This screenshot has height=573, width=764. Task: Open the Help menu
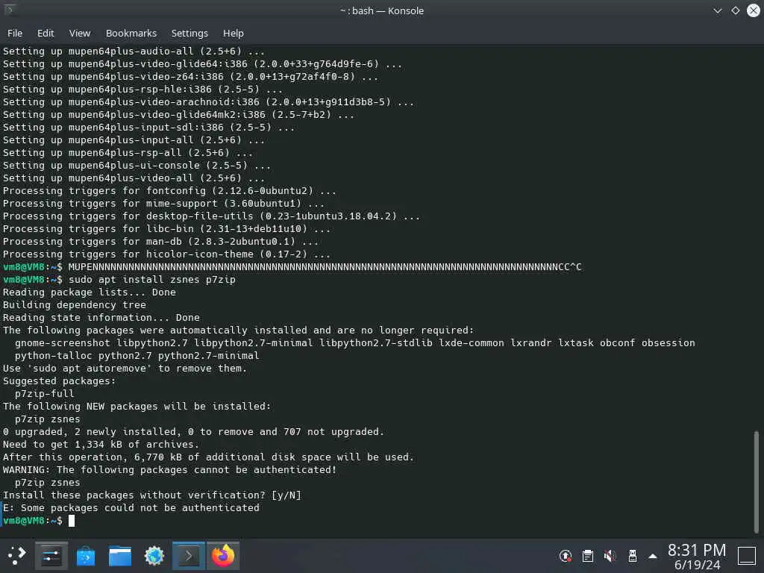tap(233, 33)
